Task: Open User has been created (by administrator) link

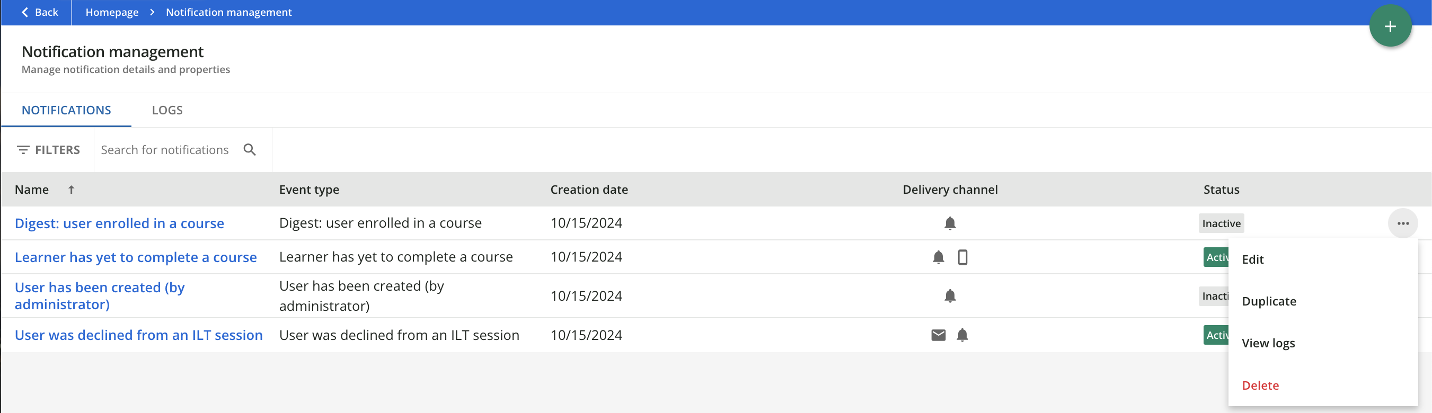Action: pos(100,296)
